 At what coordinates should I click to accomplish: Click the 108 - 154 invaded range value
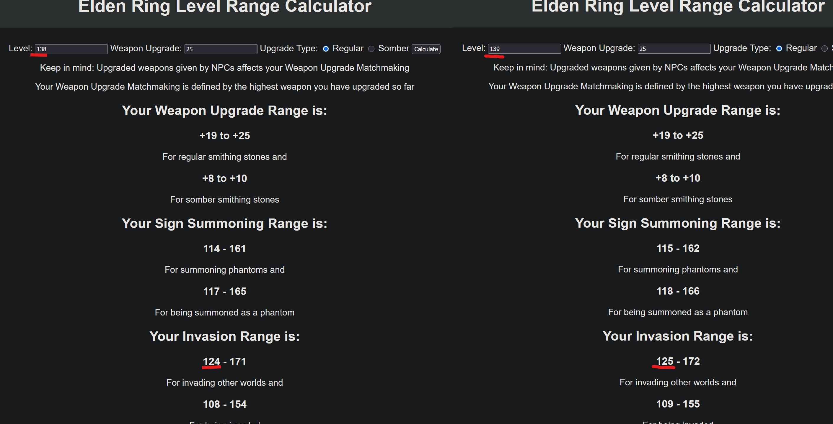[224, 404]
